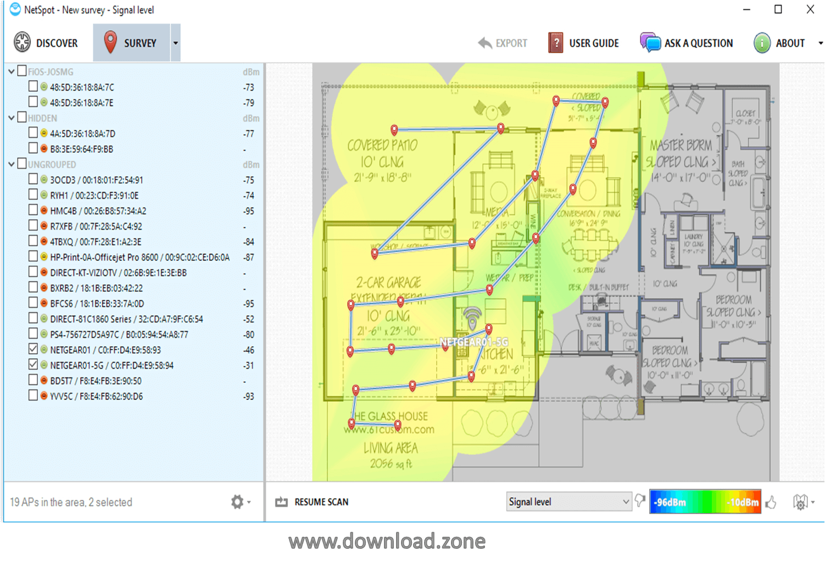Open the Survey dropdown arrow
This screenshot has width=825, height=562.
click(176, 43)
